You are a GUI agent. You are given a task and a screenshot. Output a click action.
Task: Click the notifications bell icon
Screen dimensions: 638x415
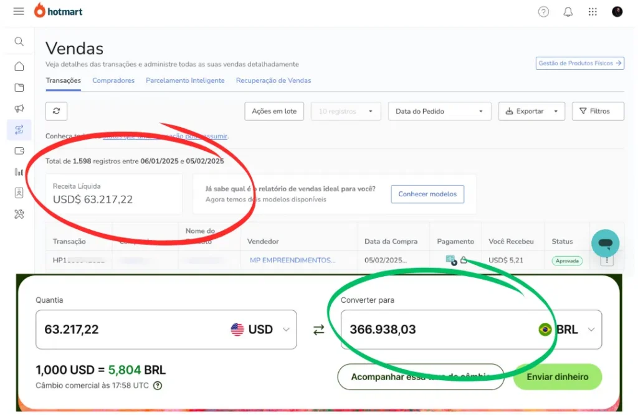pos(568,12)
